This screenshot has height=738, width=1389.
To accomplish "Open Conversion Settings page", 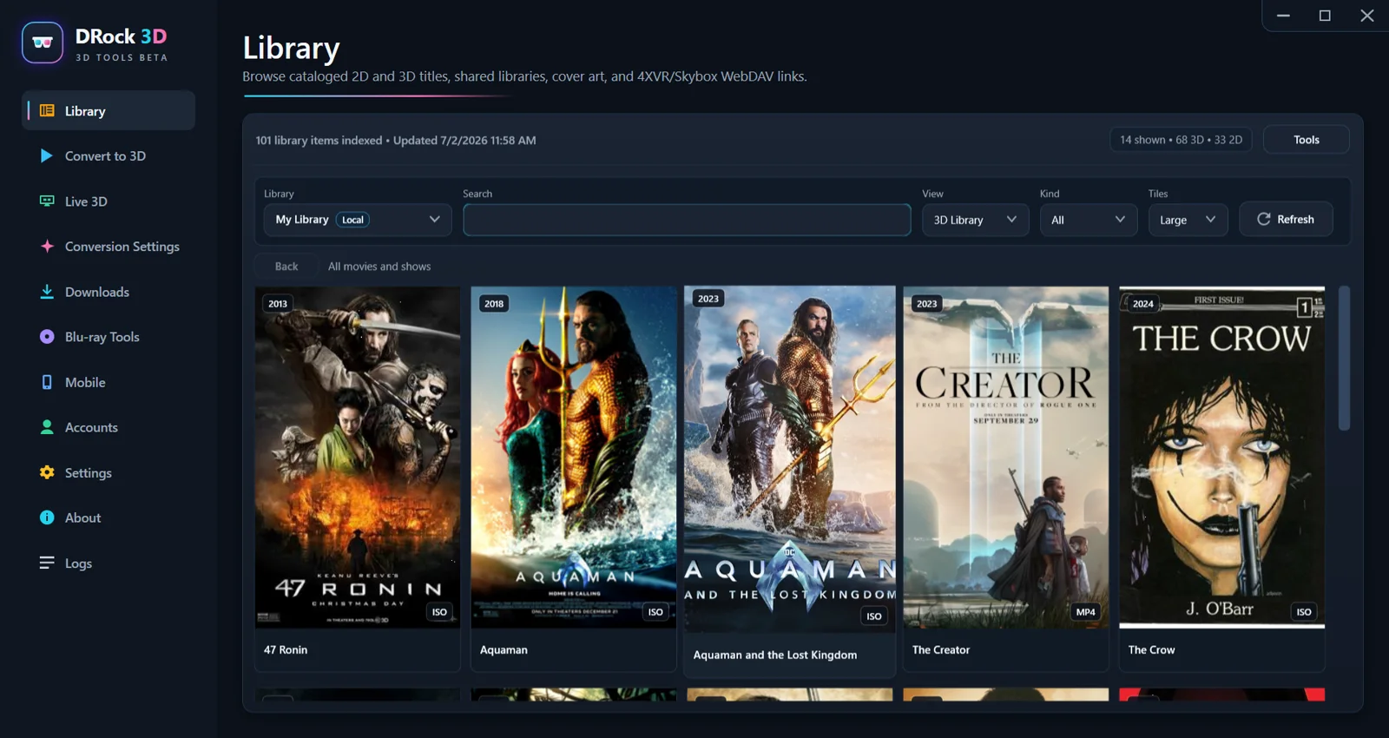I will 109,246.
